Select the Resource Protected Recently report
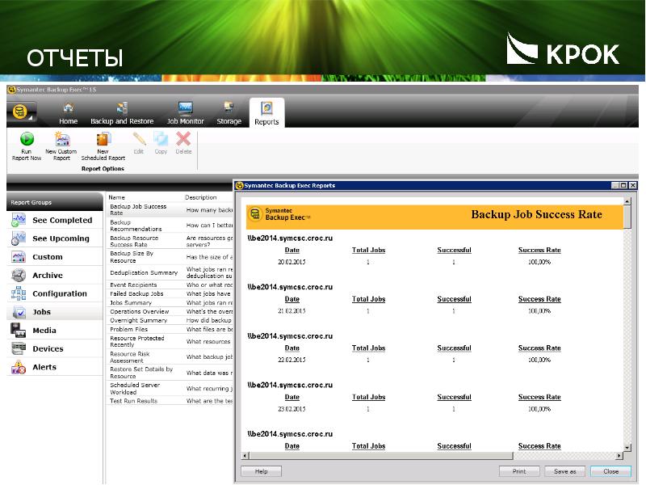Screen dimensions: 646x485 click(170, 341)
